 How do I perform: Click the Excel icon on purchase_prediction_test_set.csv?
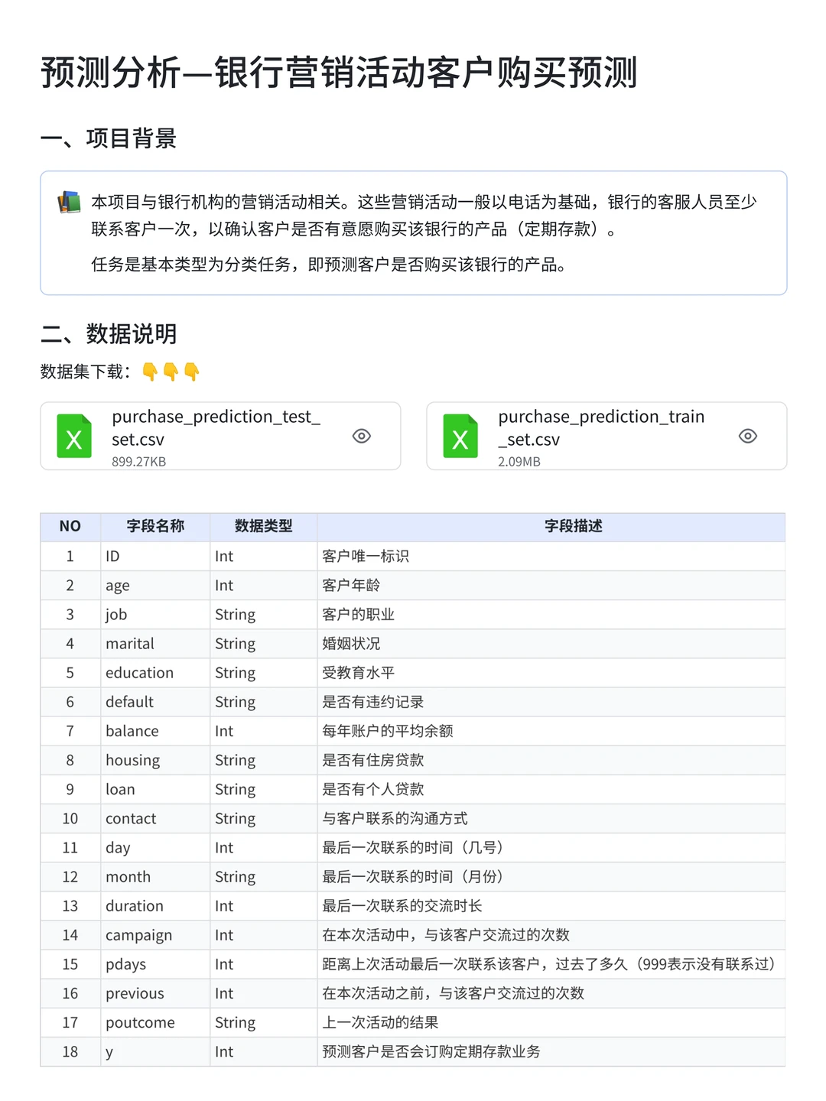click(x=73, y=436)
